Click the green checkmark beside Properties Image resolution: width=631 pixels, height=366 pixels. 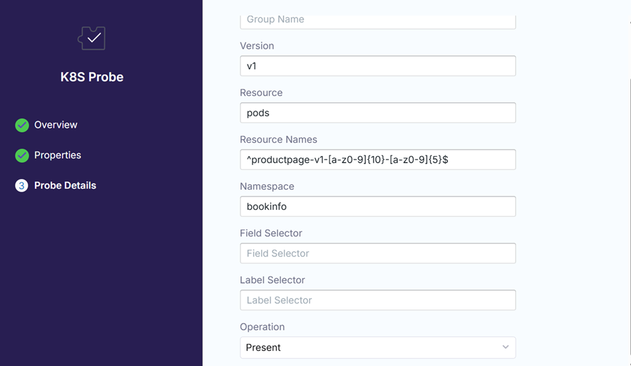click(x=22, y=155)
